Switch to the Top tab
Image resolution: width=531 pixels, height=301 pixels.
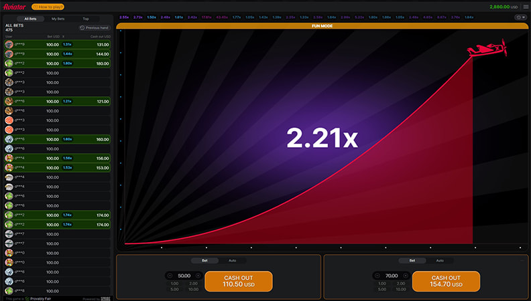[x=85, y=19]
